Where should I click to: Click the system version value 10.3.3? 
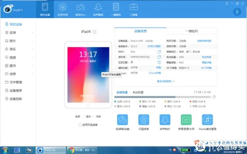click(134, 46)
